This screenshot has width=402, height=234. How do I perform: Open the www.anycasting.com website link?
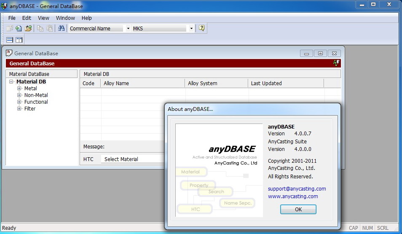293,196
